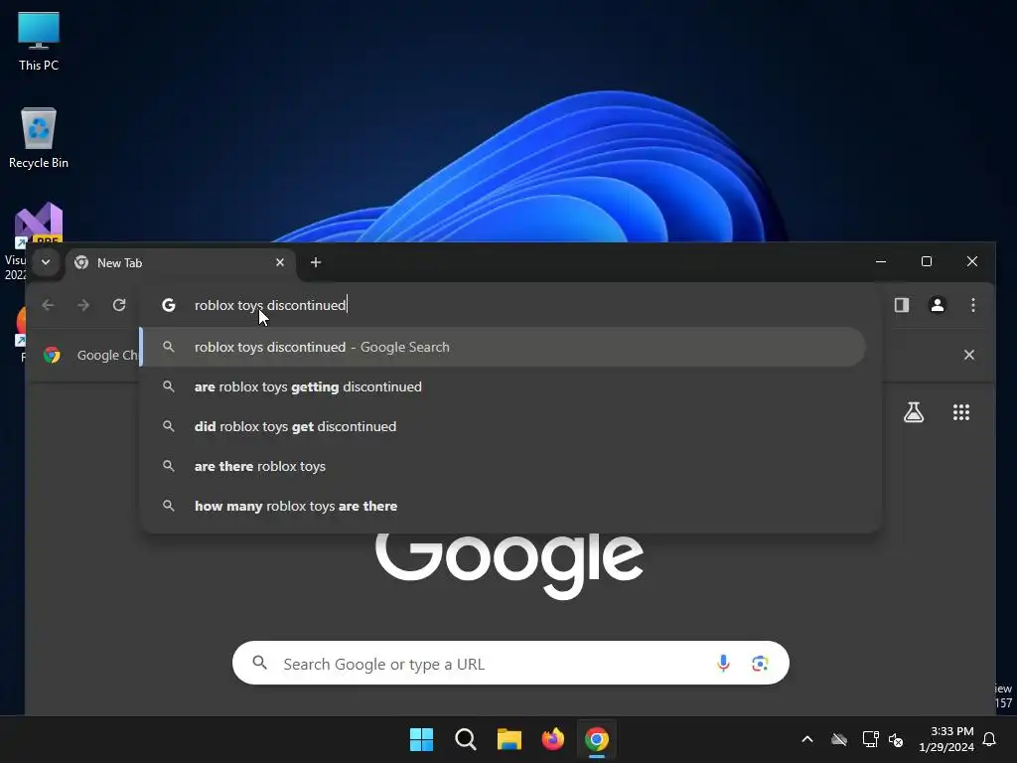Click the OneDrive cloud tray icon
1017x763 pixels.
[x=839, y=739]
